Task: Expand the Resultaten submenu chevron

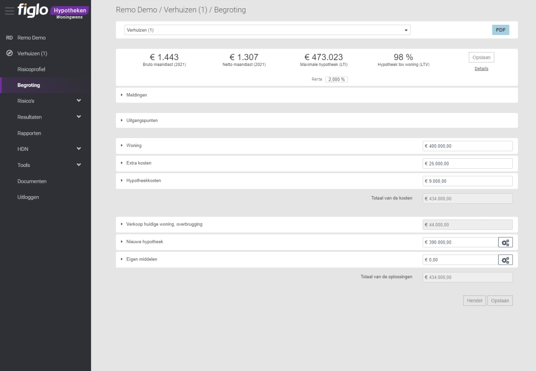Action: click(x=79, y=117)
